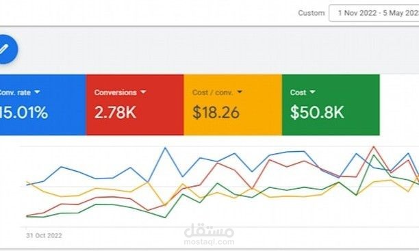Open the Conv. rate metric dropdown arrow
Screen dimensions: 419x251
click(x=37, y=92)
